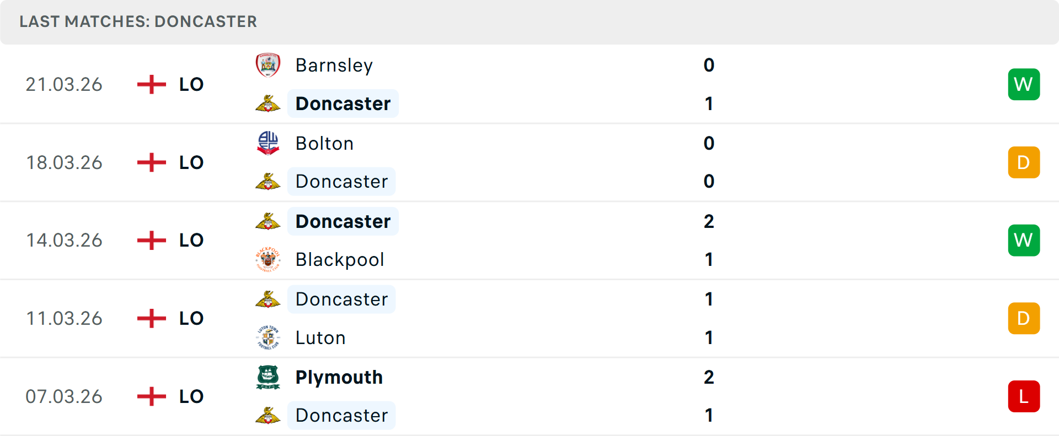The width and height of the screenshot is (1059, 436).
Task: Click the Last Matches: Doncaster header
Action: [138, 21]
